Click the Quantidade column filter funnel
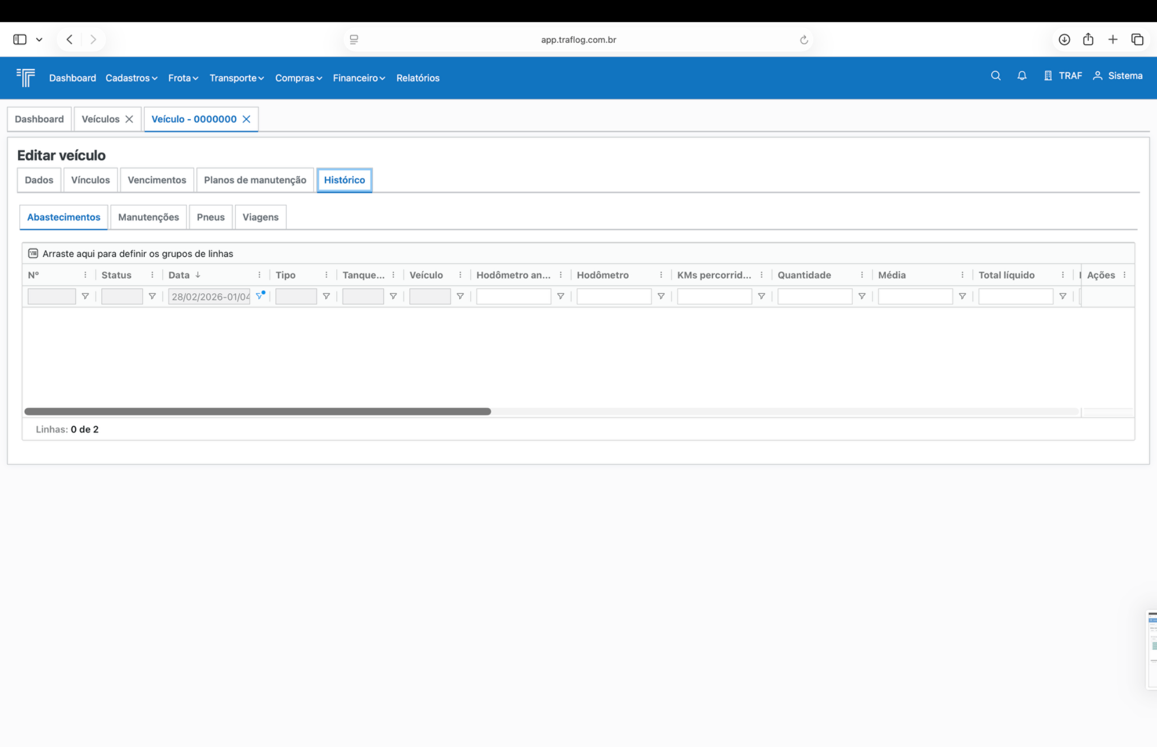Image resolution: width=1157 pixels, height=747 pixels. coord(862,296)
